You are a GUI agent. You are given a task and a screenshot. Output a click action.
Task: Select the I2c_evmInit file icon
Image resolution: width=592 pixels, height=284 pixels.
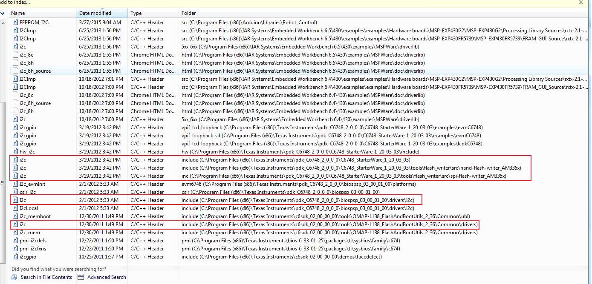click(15, 184)
